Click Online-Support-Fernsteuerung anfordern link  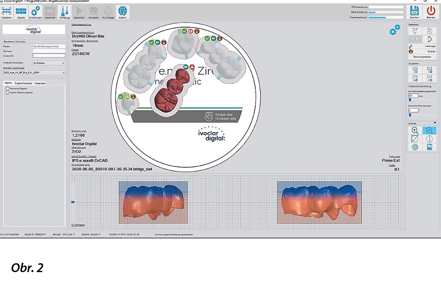[174, 234]
